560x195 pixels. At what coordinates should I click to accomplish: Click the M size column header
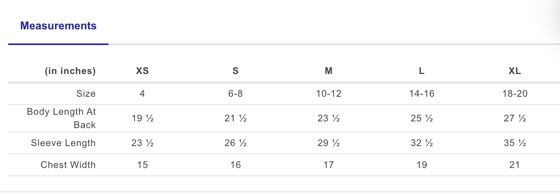click(x=329, y=71)
